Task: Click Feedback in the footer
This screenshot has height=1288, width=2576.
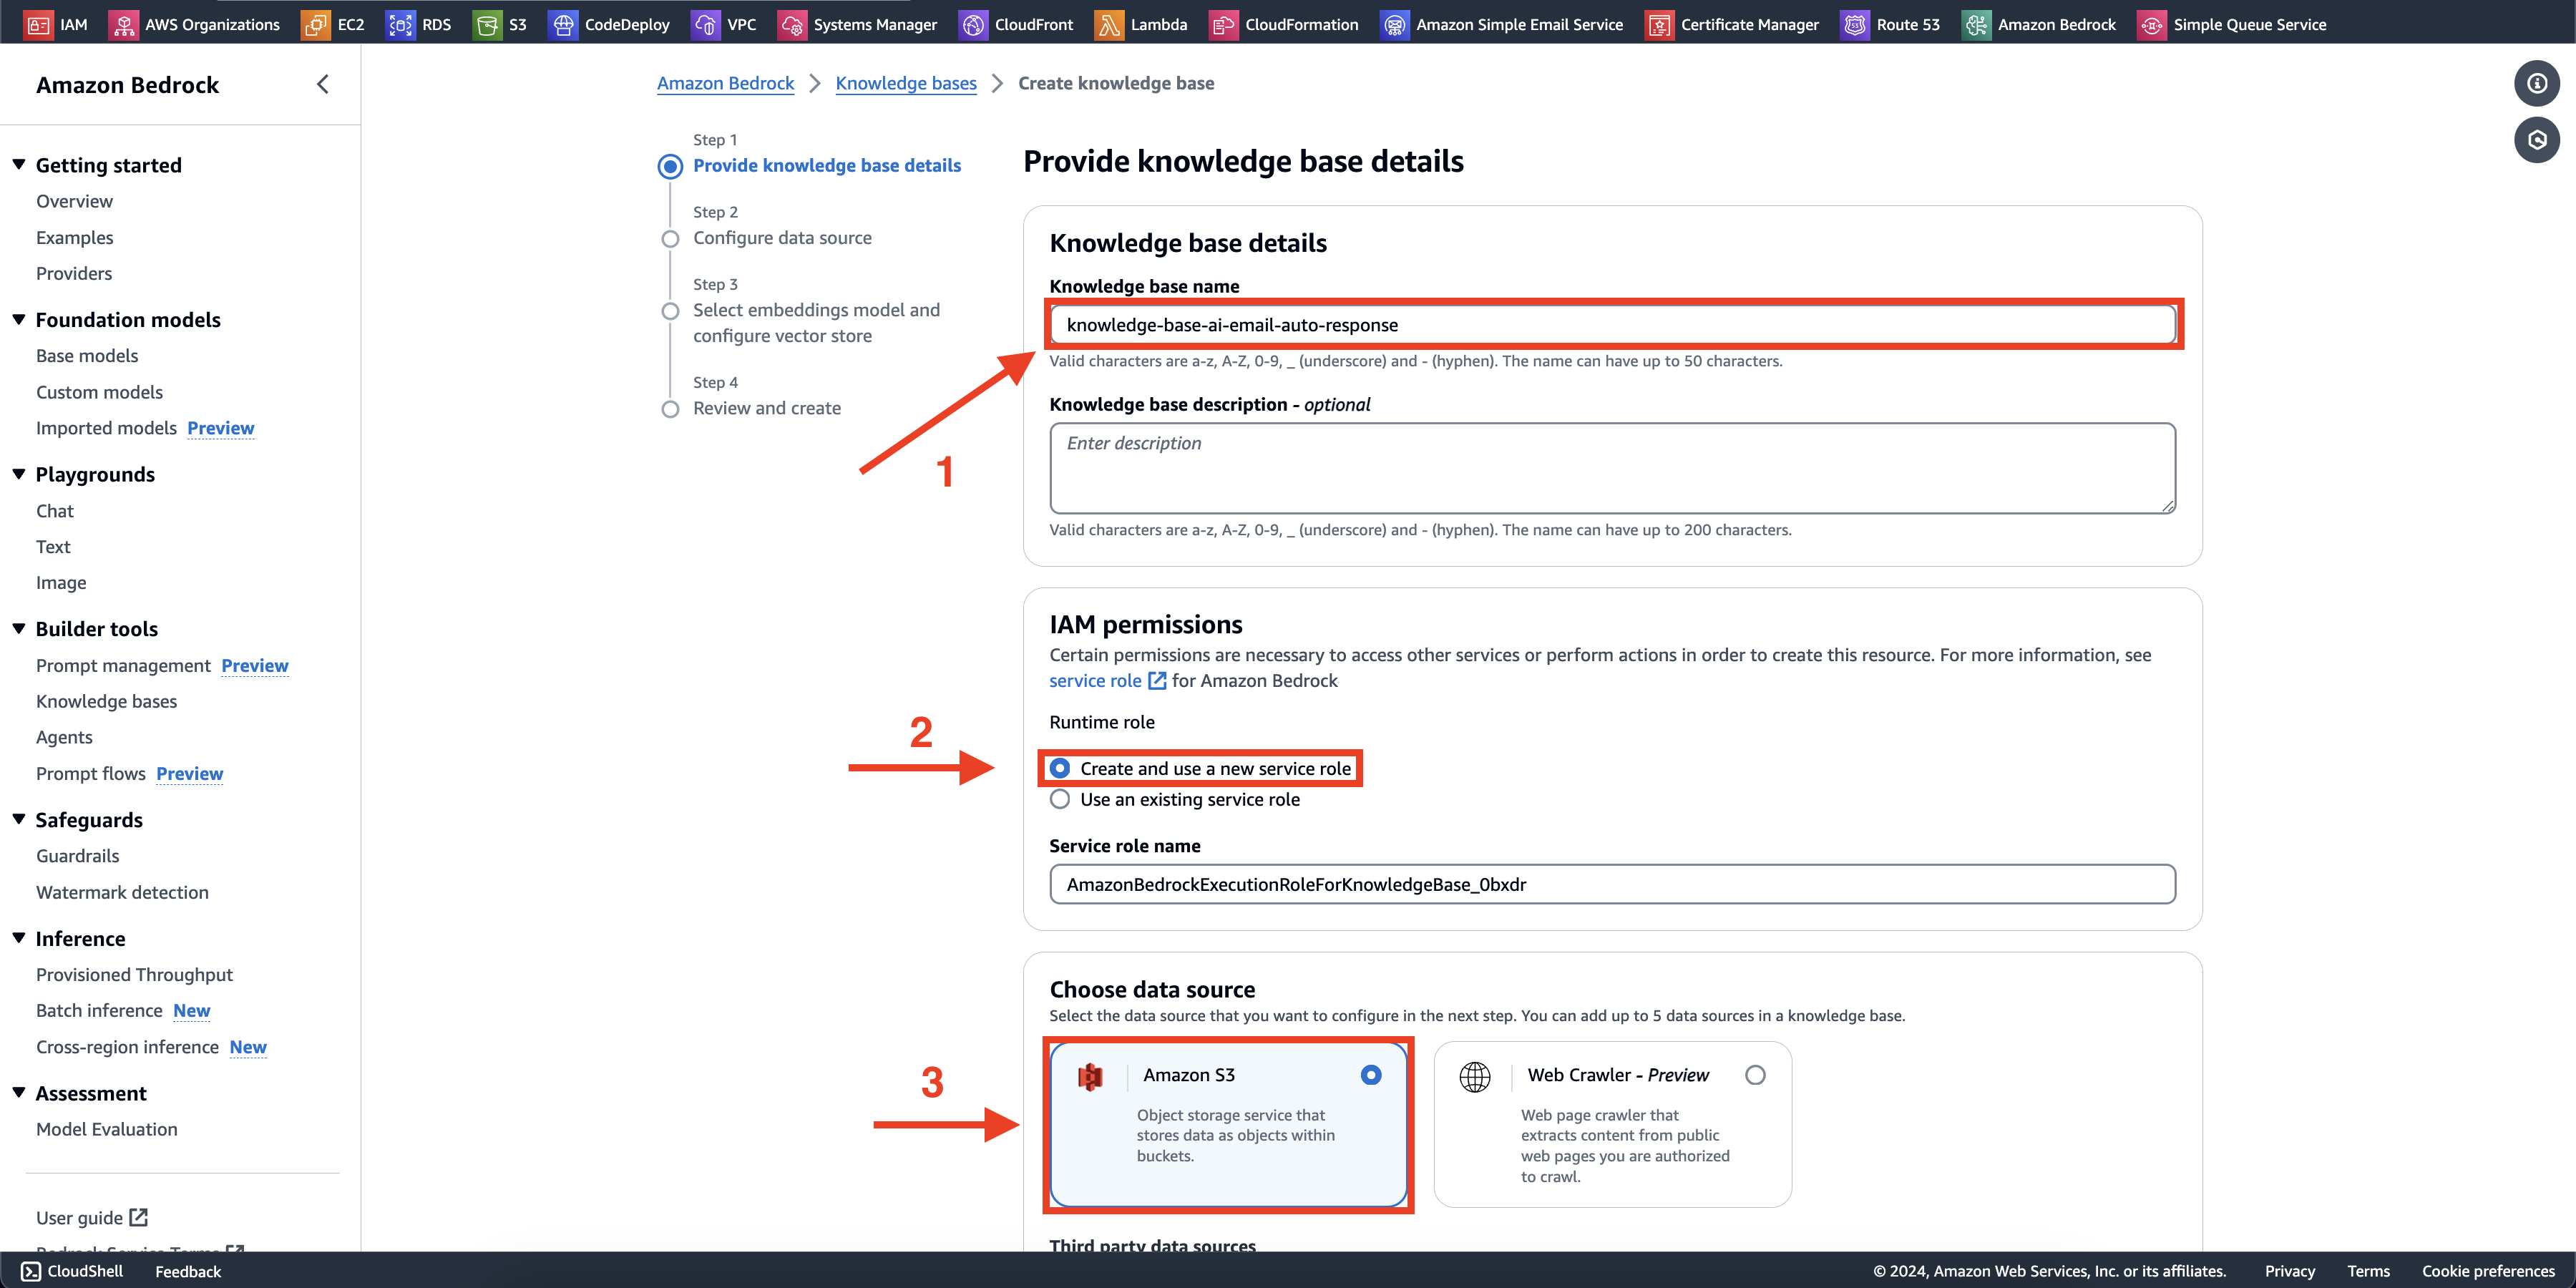Action: pyautogui.click(x=188, y=1271)
